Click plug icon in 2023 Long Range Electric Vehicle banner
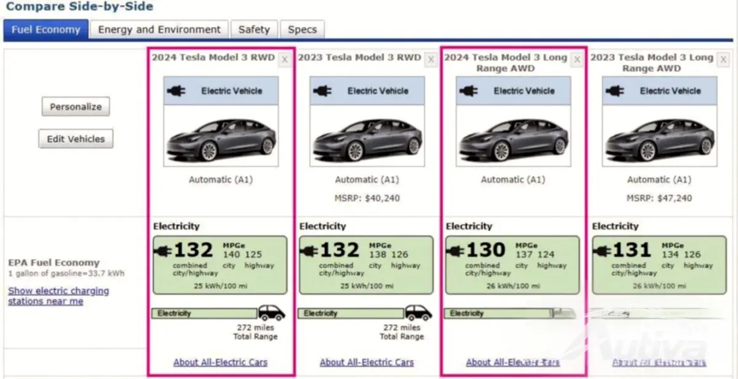This screenshot has width=738, height=379. pyautogui.click(x=614, y=90)
